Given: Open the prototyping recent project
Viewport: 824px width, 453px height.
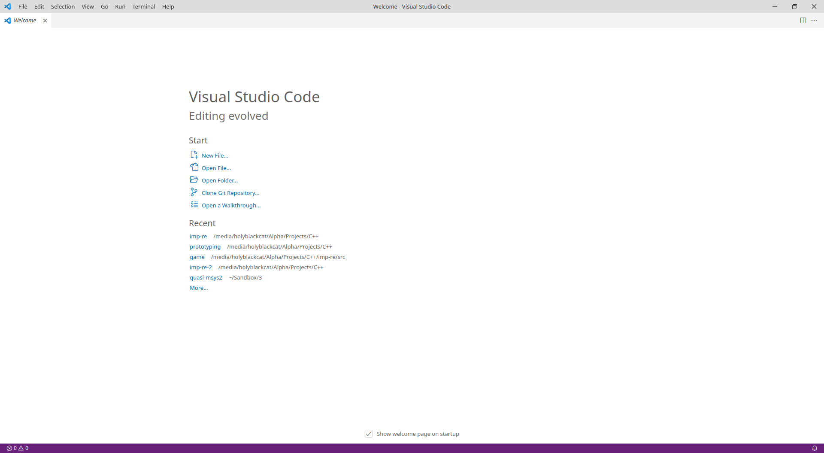Looking at the screenshot, I should (x=205, y=246).
